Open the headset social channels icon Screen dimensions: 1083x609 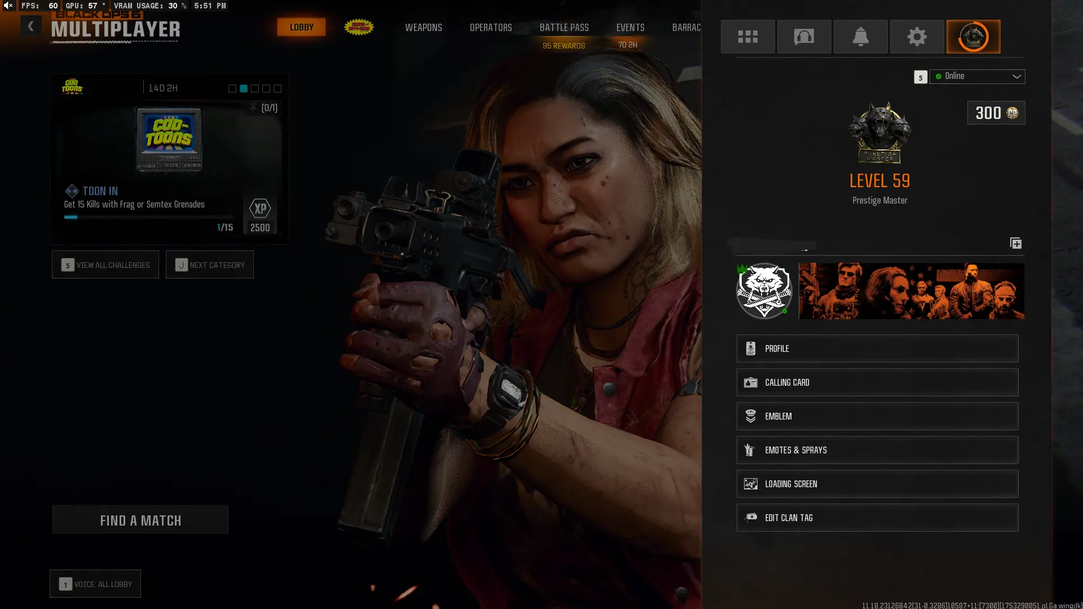pos(804,37)
